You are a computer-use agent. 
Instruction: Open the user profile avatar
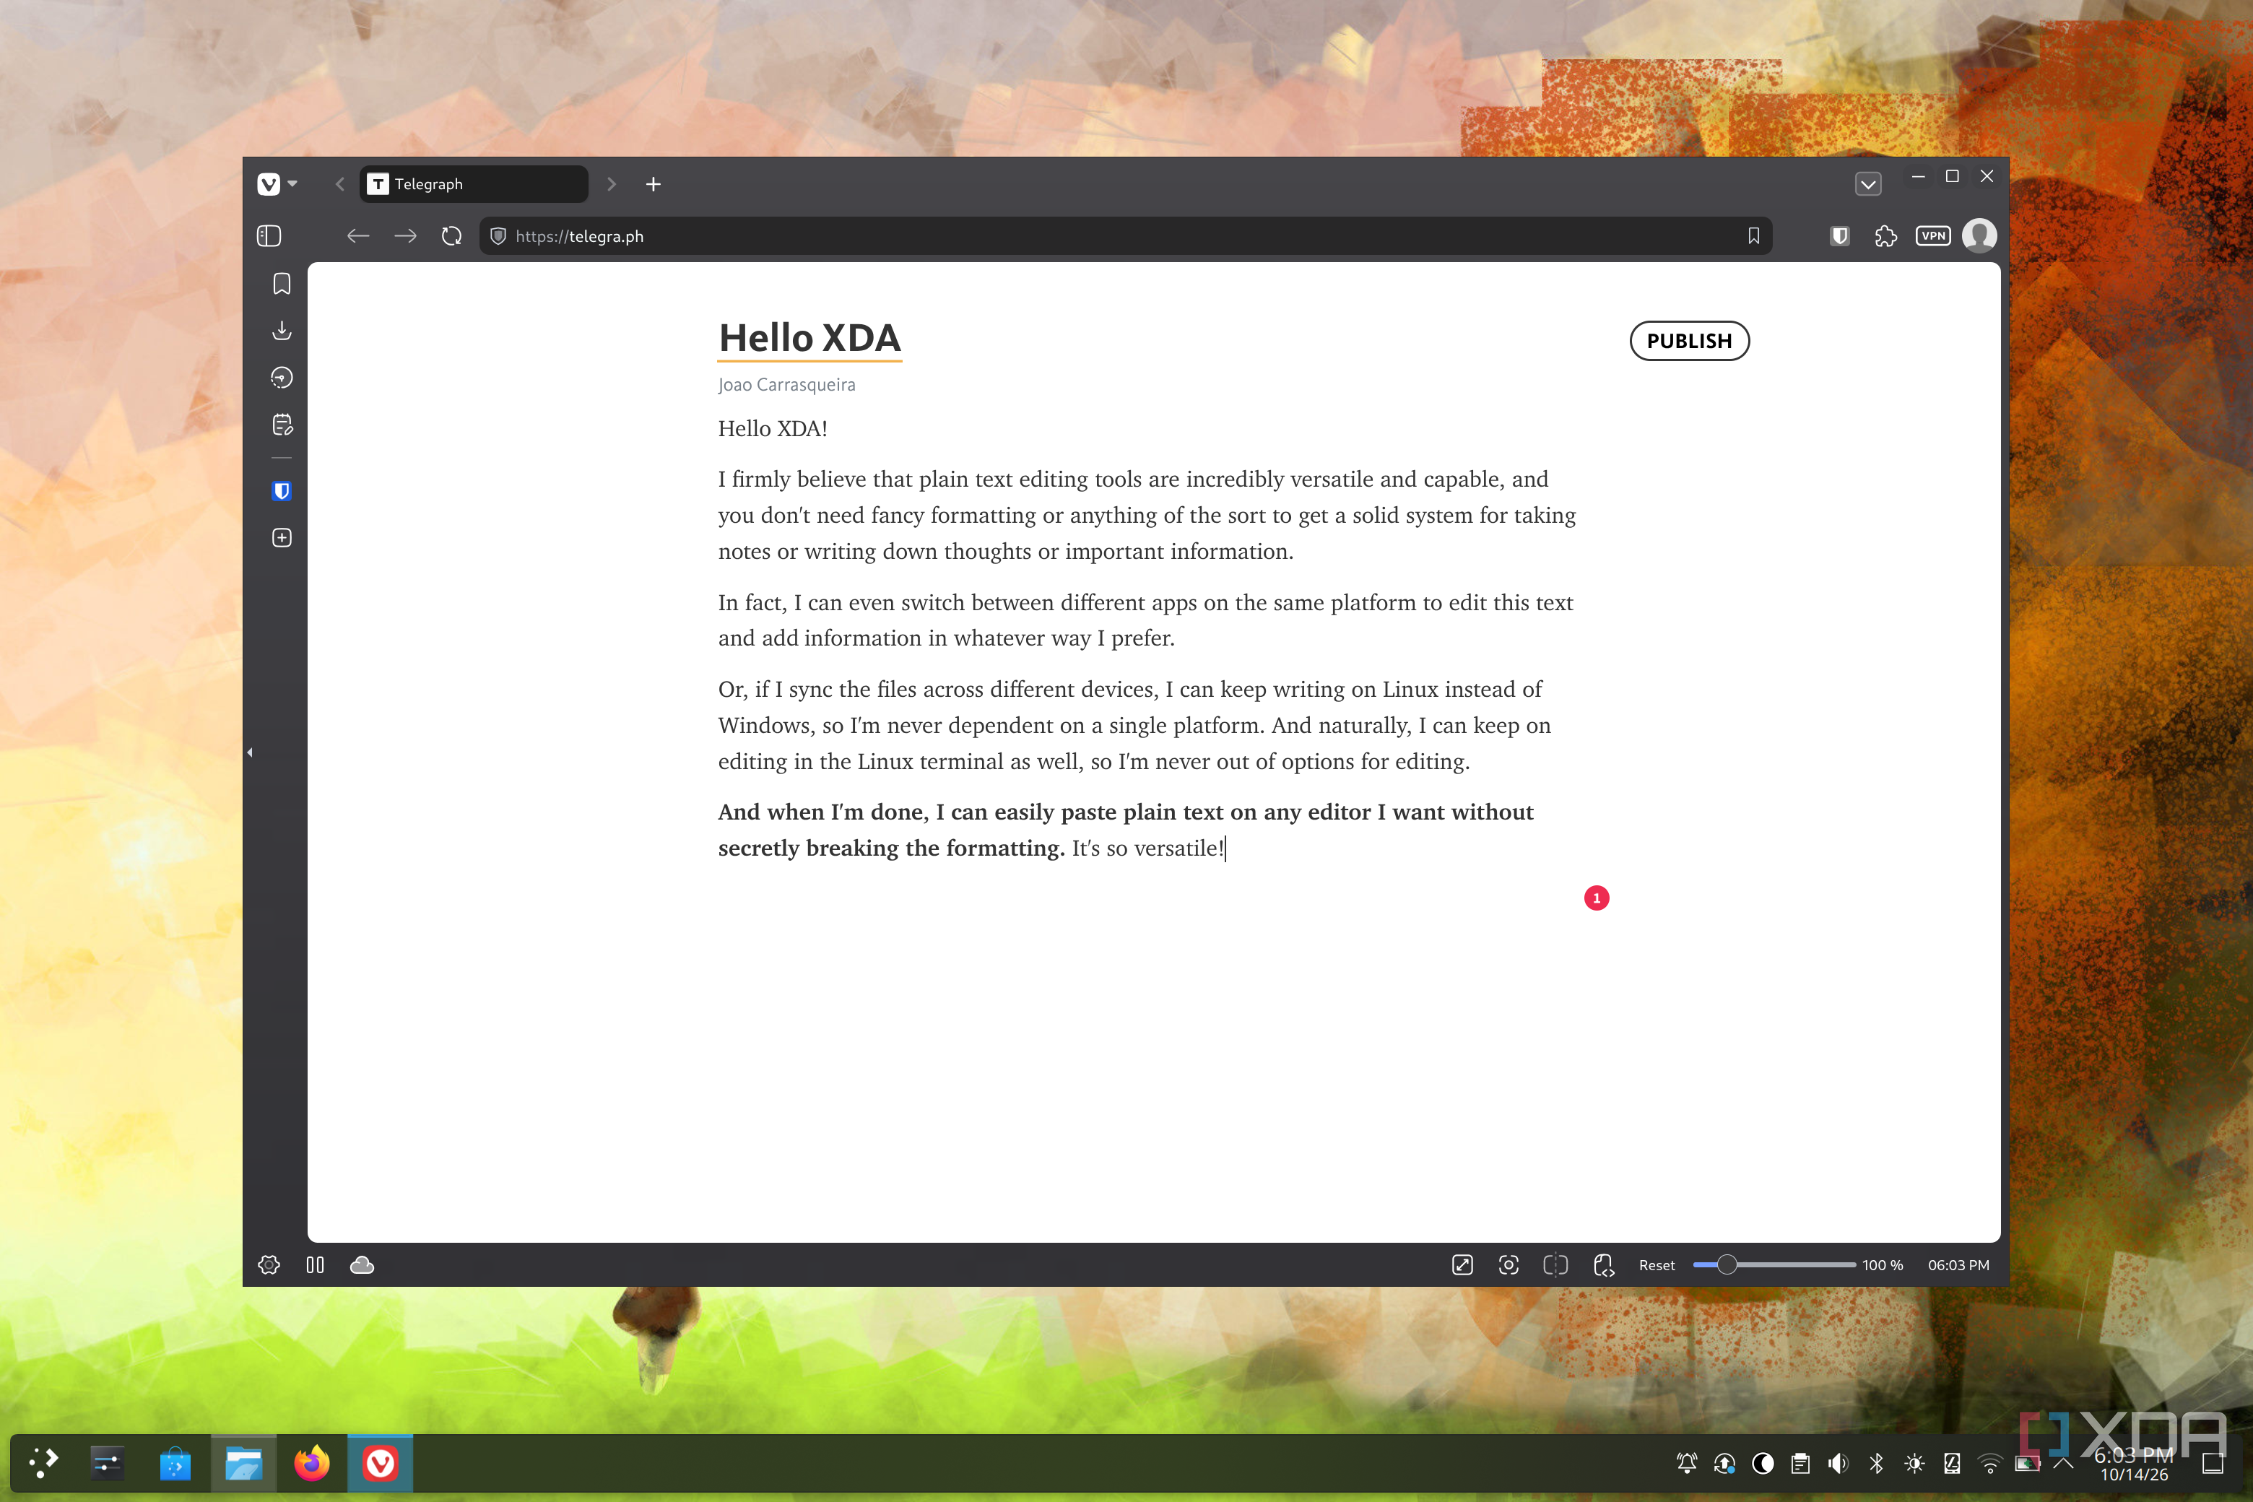[1979, 235]
